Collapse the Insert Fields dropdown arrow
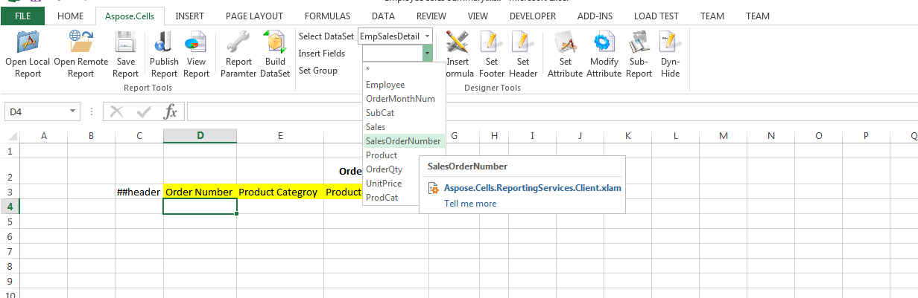Viewport: 918px width, 298px height. coord(427,53)
